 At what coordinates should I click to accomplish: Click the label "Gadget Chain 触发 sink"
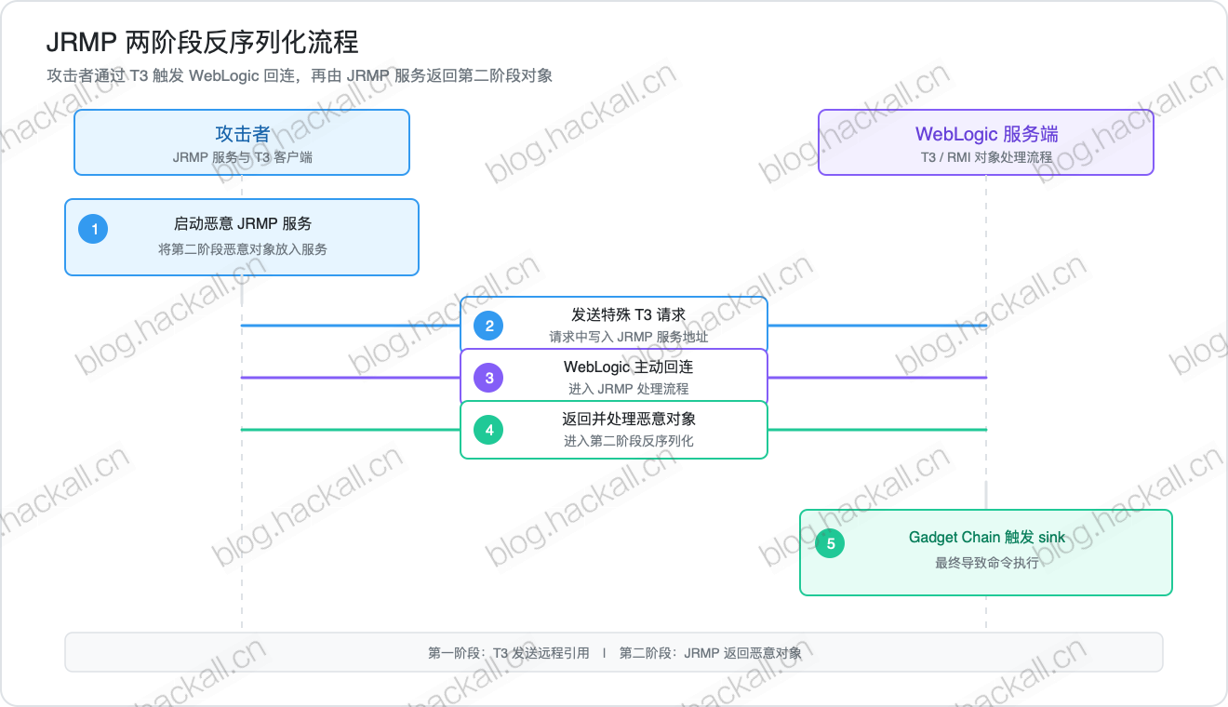tap(986, 538)
